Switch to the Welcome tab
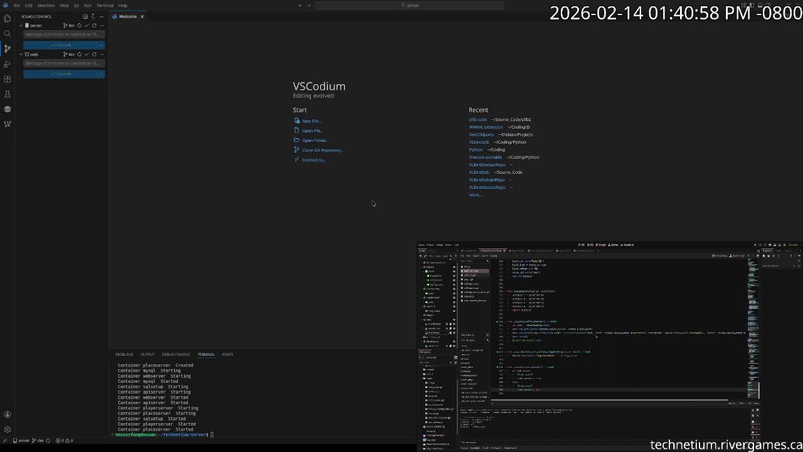The width and height of the screenshot is (803, 452). 127,16
